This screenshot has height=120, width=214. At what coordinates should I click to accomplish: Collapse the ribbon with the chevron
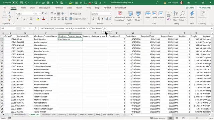tap(212, 24)
